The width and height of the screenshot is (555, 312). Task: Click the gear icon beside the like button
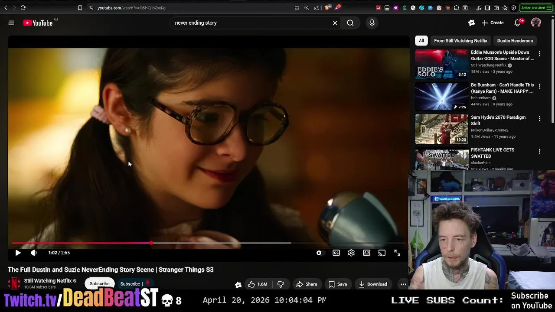[238, 285]
